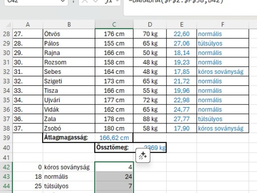257x193 pixels.
Task: Select cell with name Zsobó
Action: click(69, 128)
